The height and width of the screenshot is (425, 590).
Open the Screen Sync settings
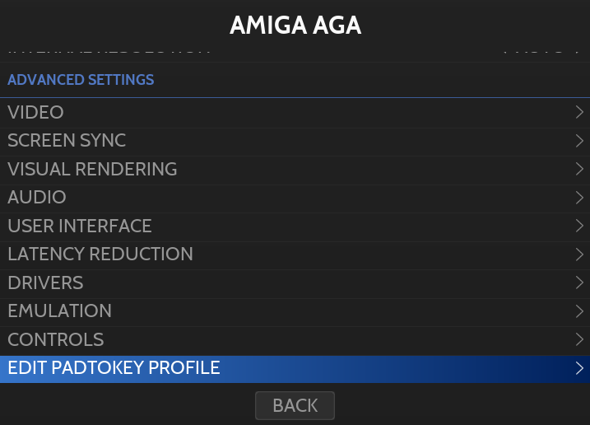(67, 141)
